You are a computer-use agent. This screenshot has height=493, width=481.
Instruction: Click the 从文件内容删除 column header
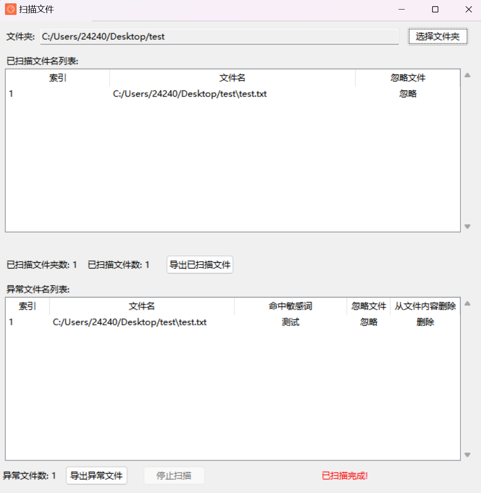tap(425, 306)
